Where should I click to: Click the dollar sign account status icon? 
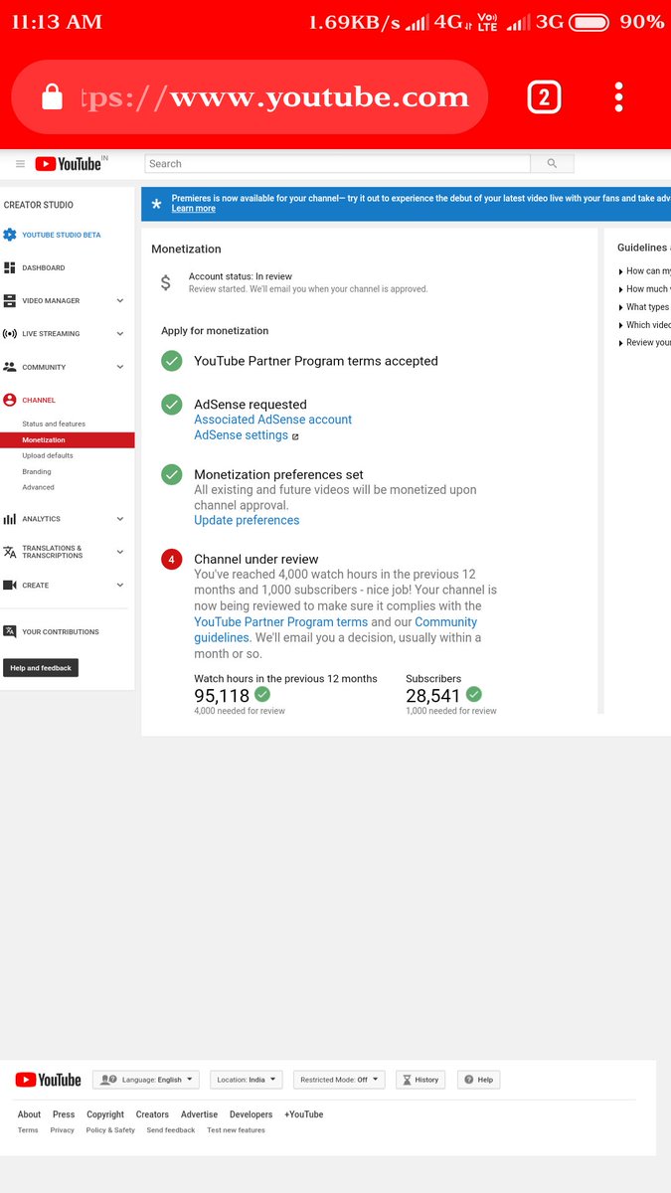coord(166,282)
